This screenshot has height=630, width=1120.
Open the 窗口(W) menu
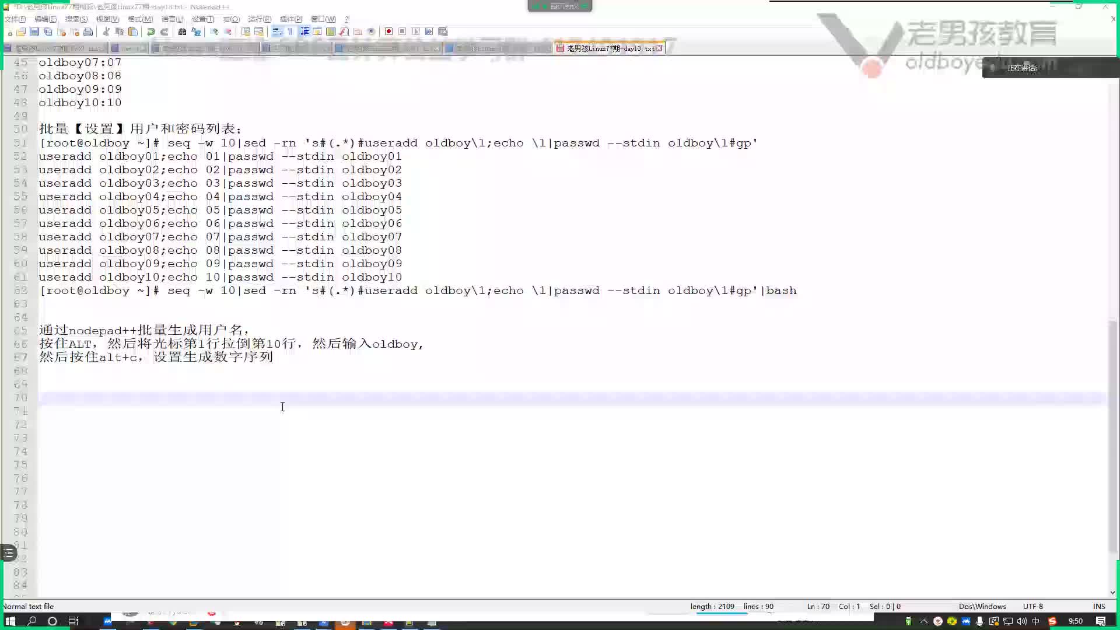click(323, 19)
